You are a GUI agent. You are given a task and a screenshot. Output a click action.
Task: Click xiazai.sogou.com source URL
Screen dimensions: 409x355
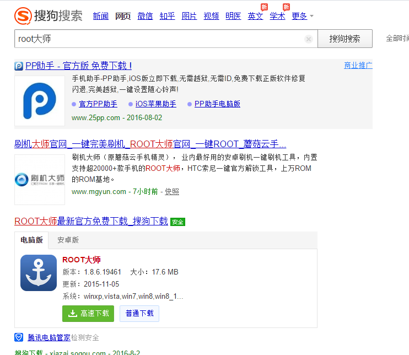pyautogui.click(x=78, y=352)
